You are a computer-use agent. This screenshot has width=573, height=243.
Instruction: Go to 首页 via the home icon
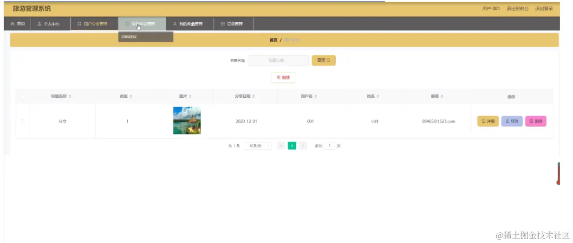click(13, 24)
